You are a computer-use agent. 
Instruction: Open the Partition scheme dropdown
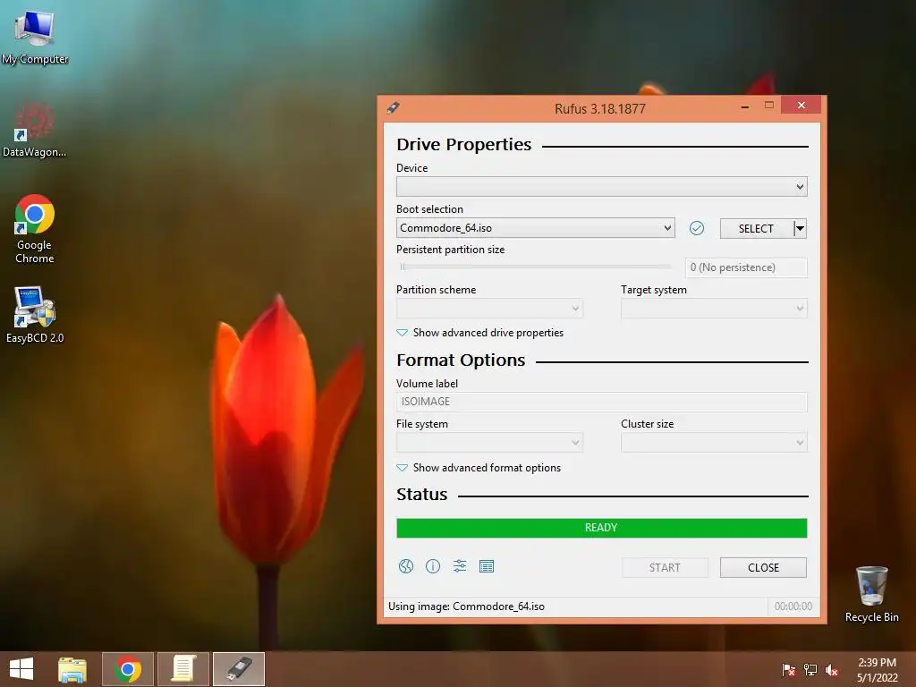tap(489, 309)
